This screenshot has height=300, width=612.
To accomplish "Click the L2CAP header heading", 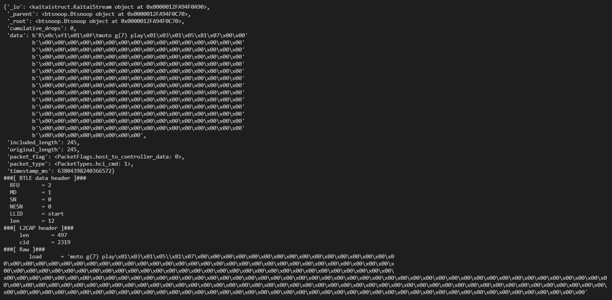I will click(x=38, y=228).
